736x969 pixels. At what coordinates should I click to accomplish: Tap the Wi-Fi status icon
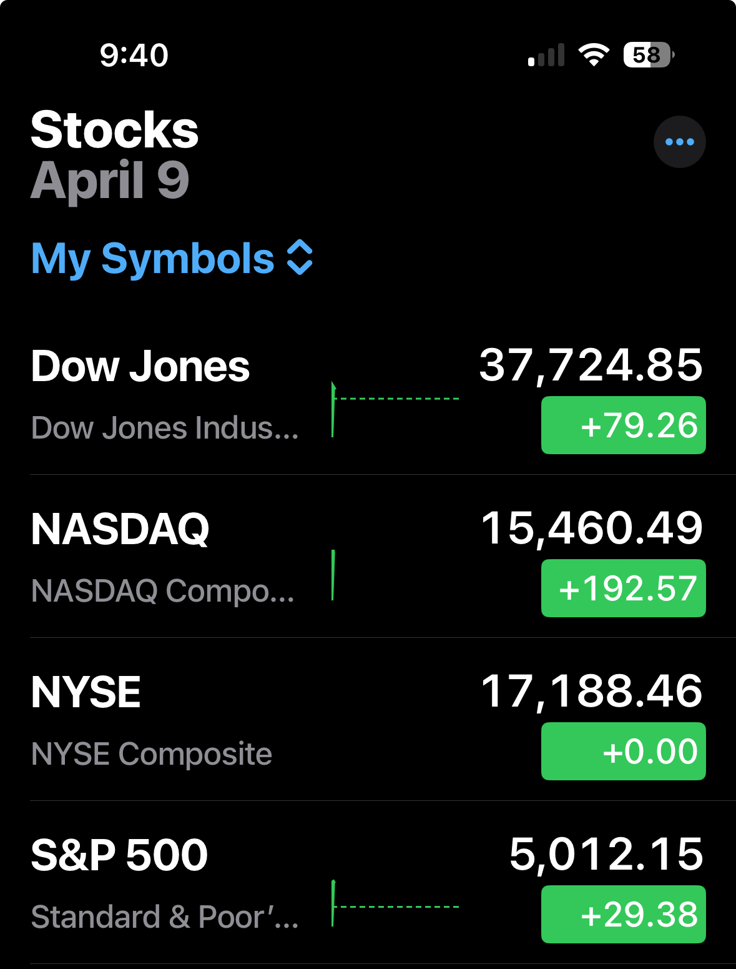pyautogui.click(x=594, y=55)
